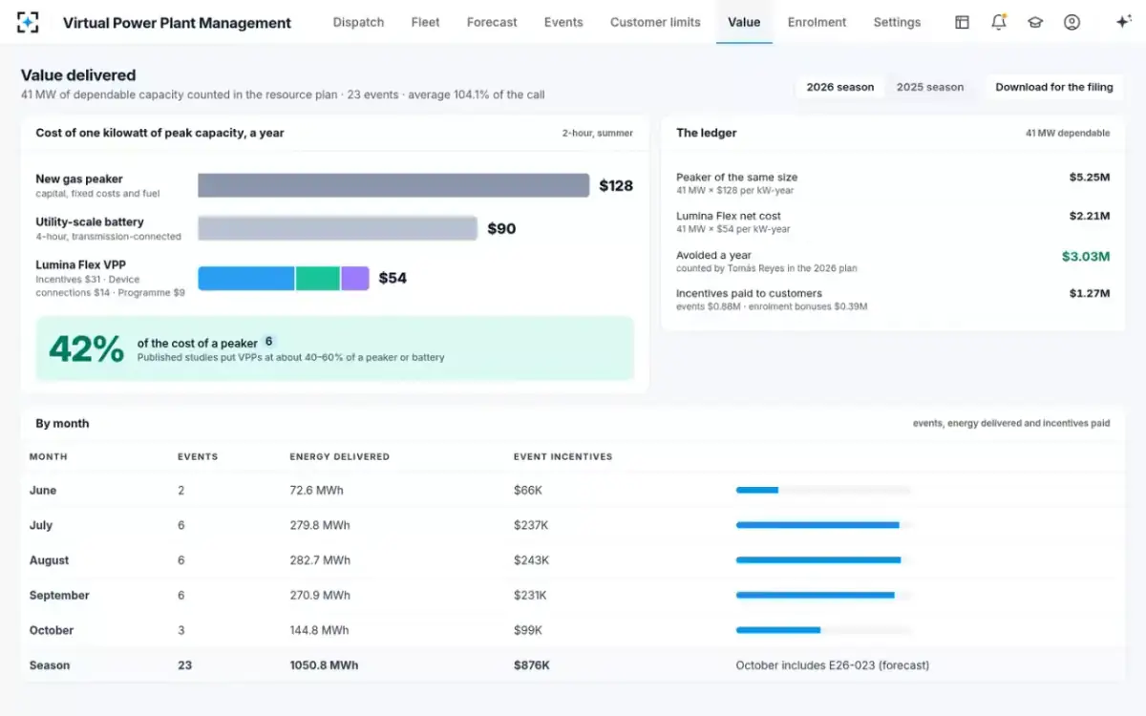
Task: Click the $243K incentives cell
Action: [531, 560]
